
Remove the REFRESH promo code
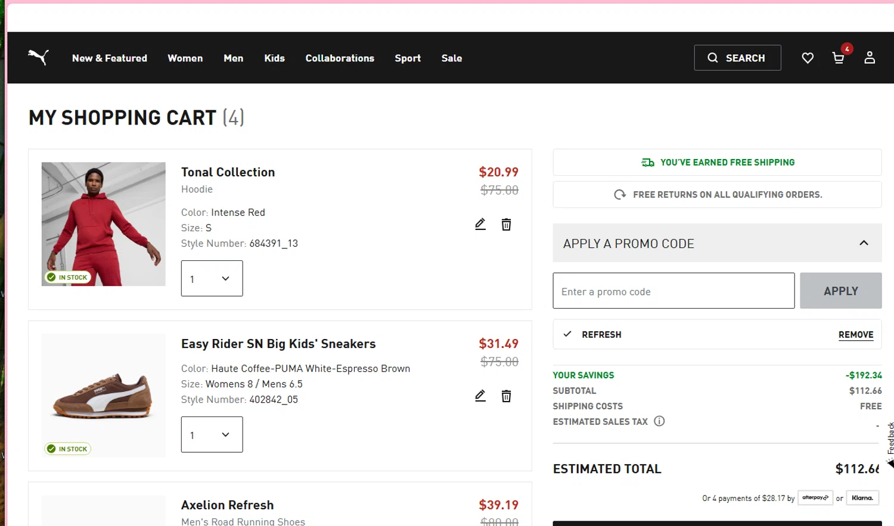click(856, 335)
